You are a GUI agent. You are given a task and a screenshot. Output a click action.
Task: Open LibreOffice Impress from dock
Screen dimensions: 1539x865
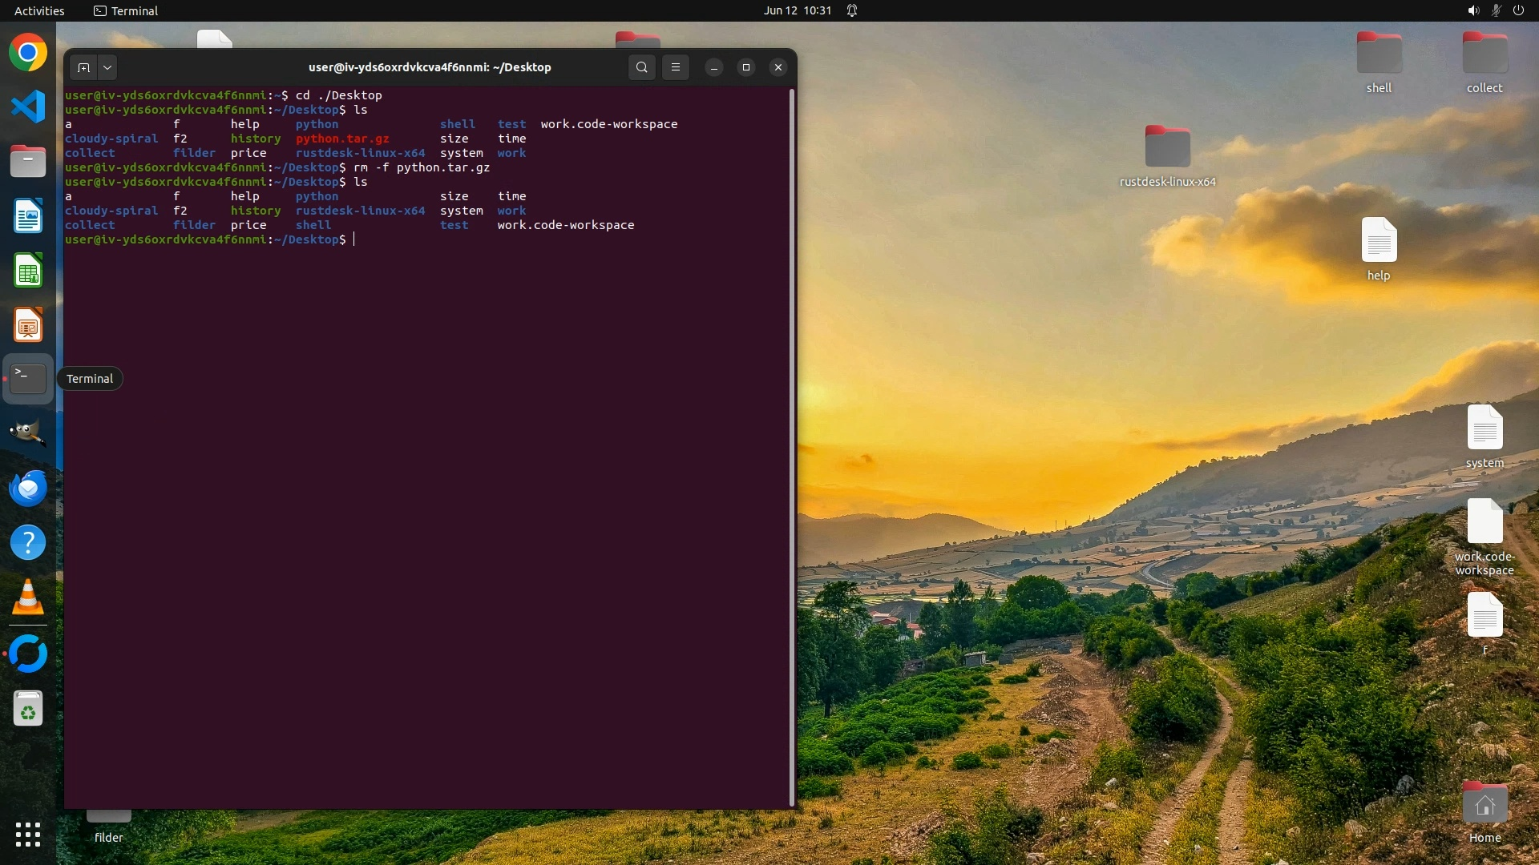tap(28, 325)
